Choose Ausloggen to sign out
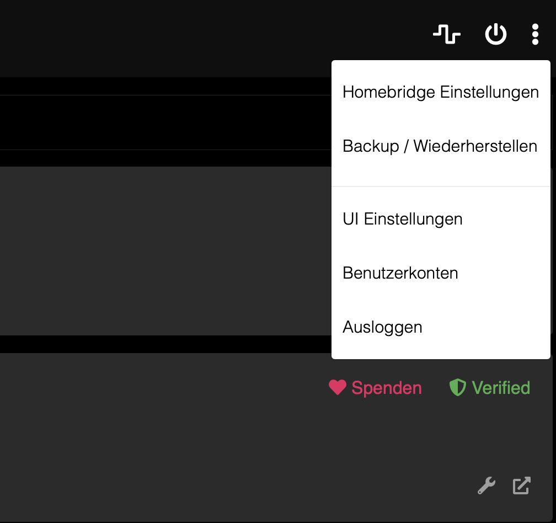This screenshot has height=523, width=556. pos(382,327)
